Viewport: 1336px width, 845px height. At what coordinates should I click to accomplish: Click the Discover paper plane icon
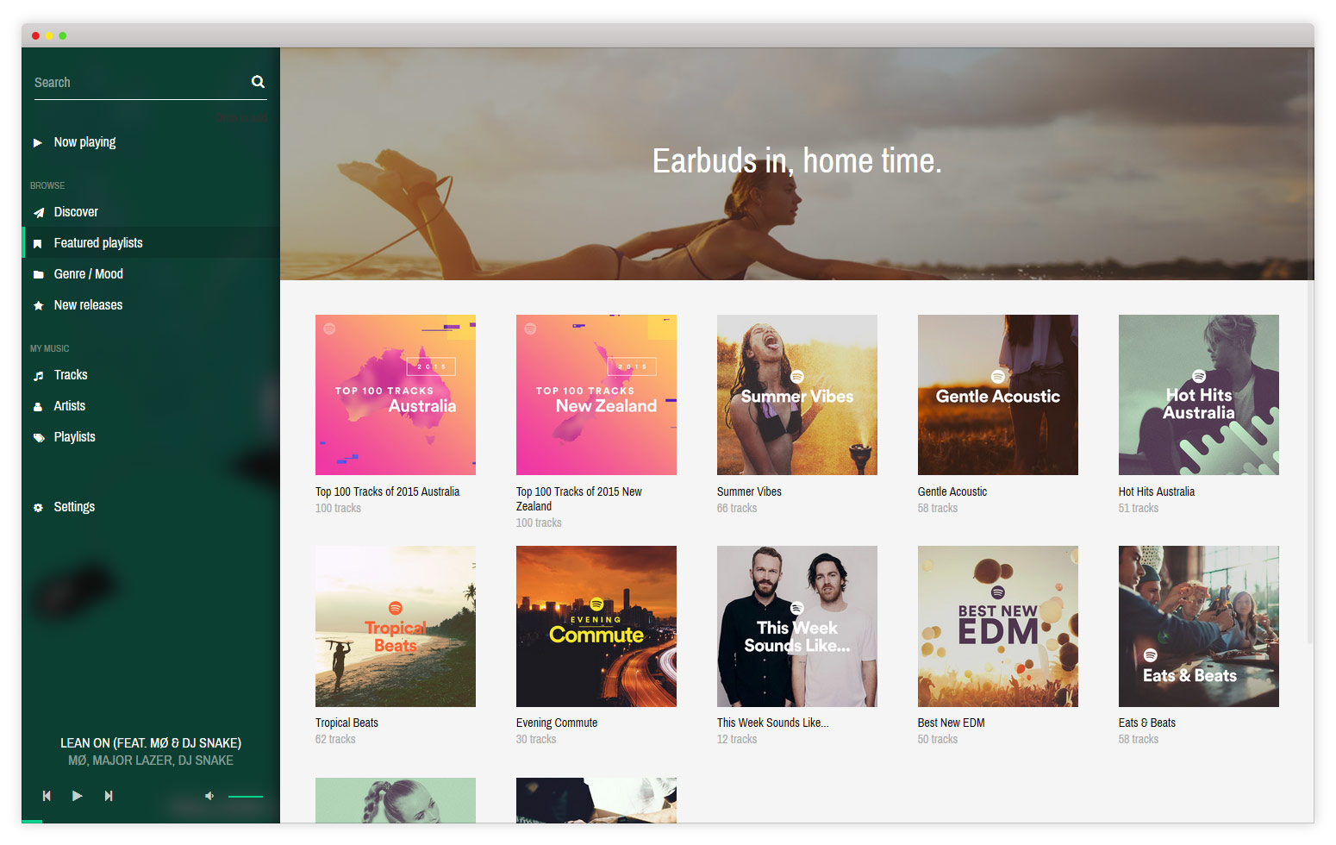[38, 213]
